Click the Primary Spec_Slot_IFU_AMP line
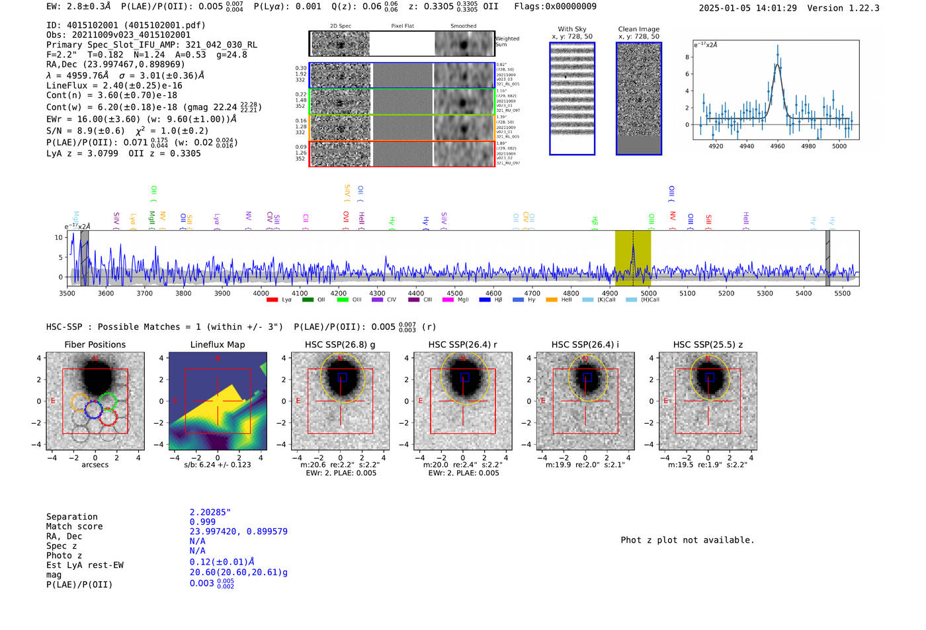926x630 pixels. click(151, 45)
